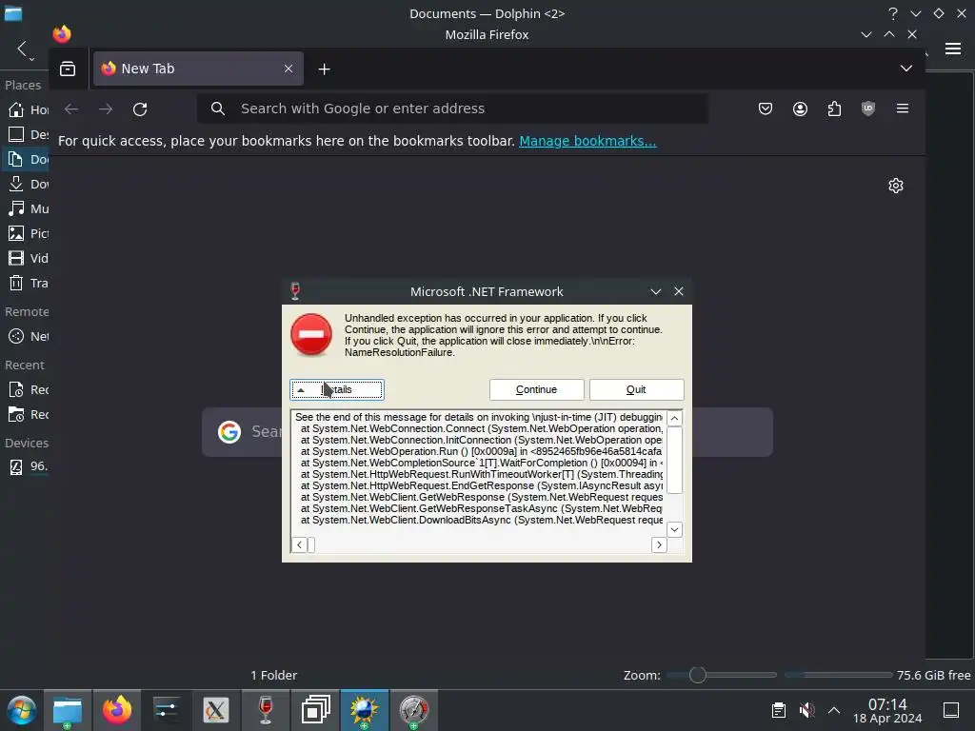Minimize the .NET Framework dialog via its chevron

(x=655, y=291)
